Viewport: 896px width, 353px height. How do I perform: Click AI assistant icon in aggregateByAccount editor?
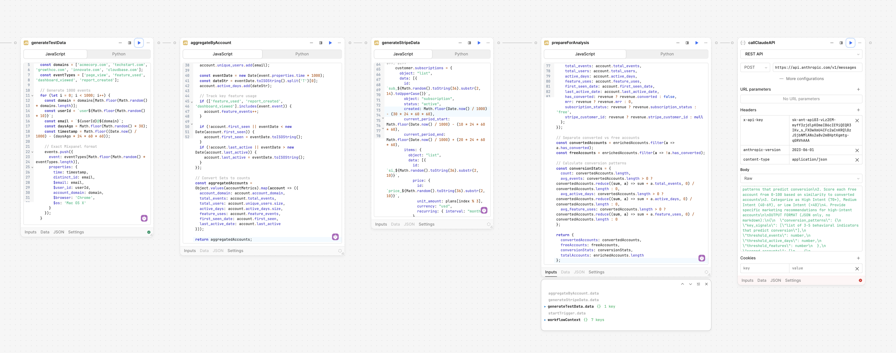click(335, 237)
